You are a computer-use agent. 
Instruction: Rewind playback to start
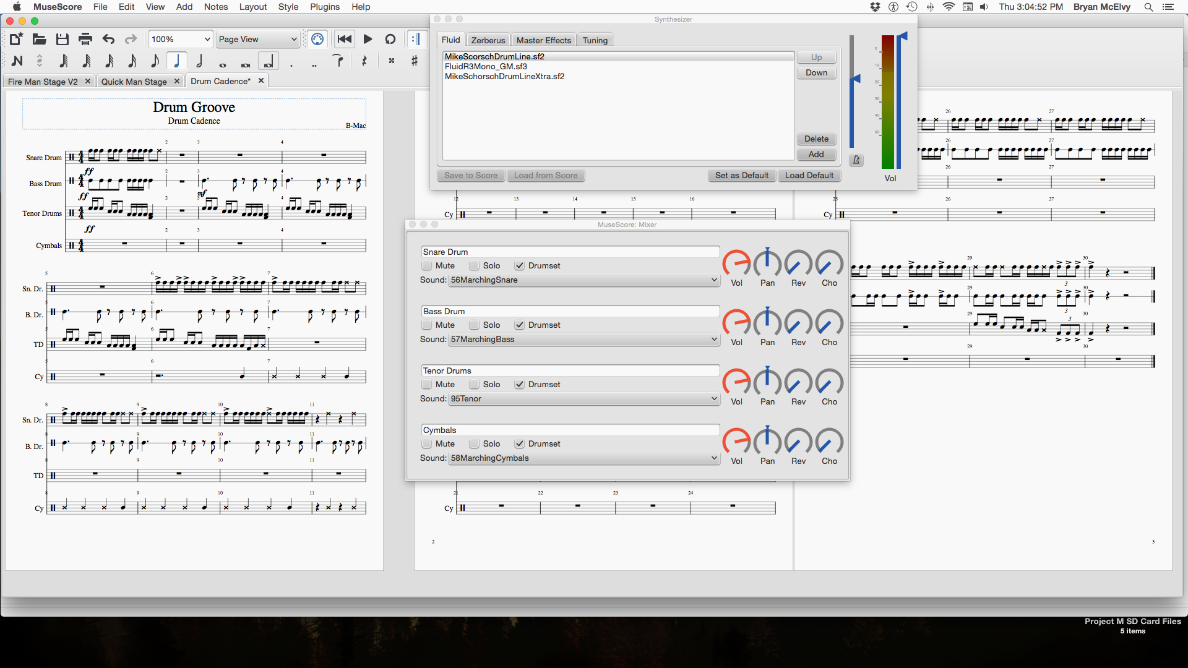[x=345, y=40]
